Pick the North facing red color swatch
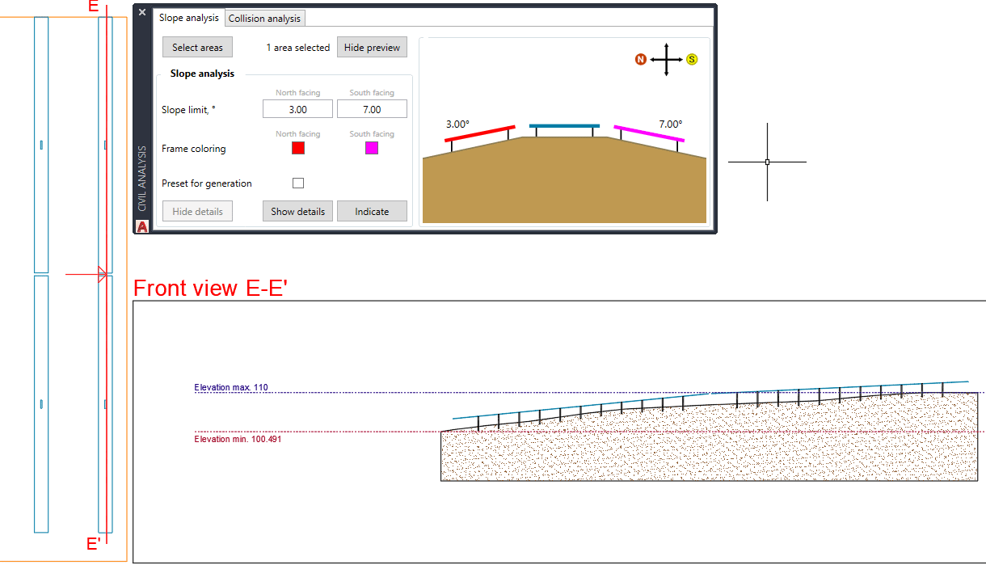This screenshot has width=986, height=565. [298, 148]
